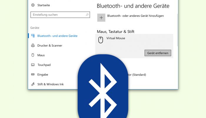
Task: Select Bluetooth- und andere Geräte menu item
Action: 57,36
